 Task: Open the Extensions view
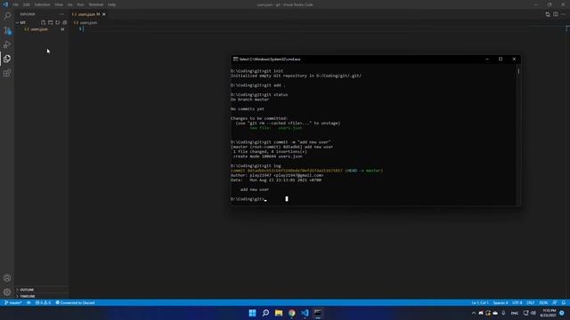pos(7,73)
